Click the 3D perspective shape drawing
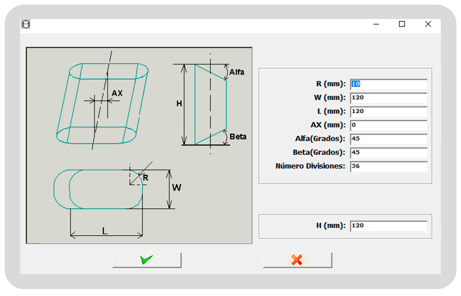461x296 pixels. coord(102,104)
